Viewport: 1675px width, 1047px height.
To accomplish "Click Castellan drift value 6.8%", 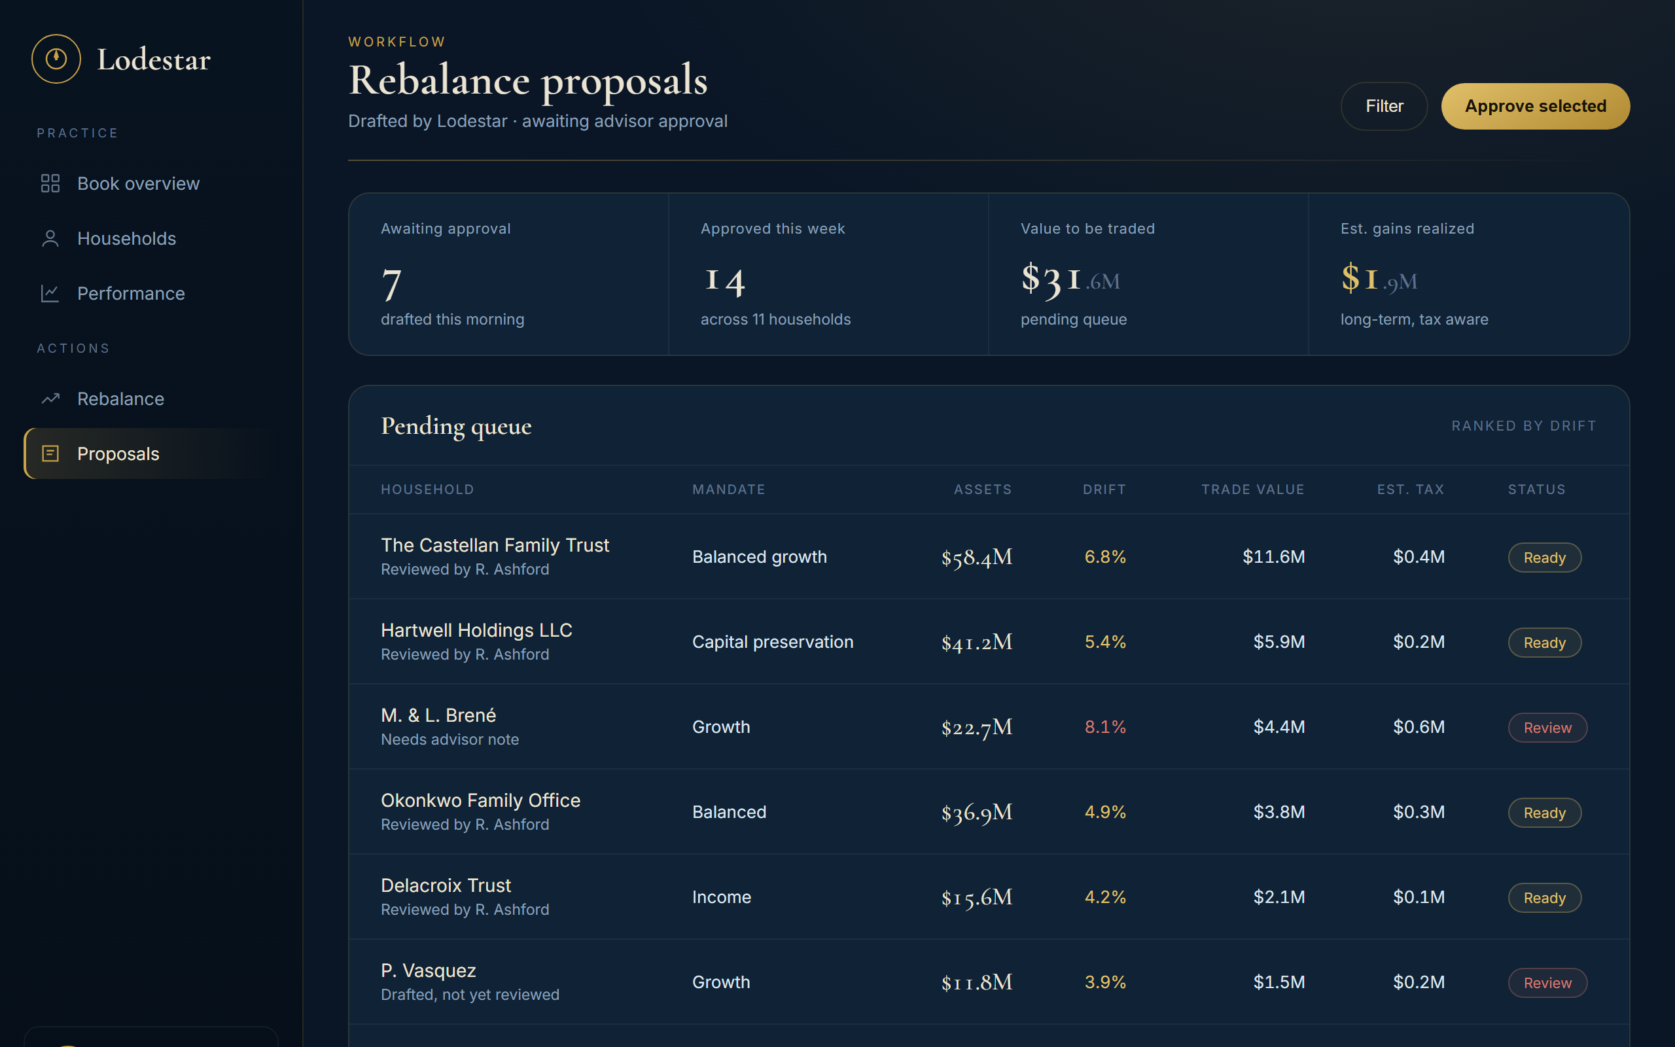I will tap(1105, 557).
